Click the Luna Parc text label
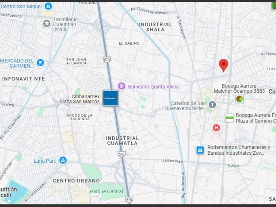 coord(45,161)
